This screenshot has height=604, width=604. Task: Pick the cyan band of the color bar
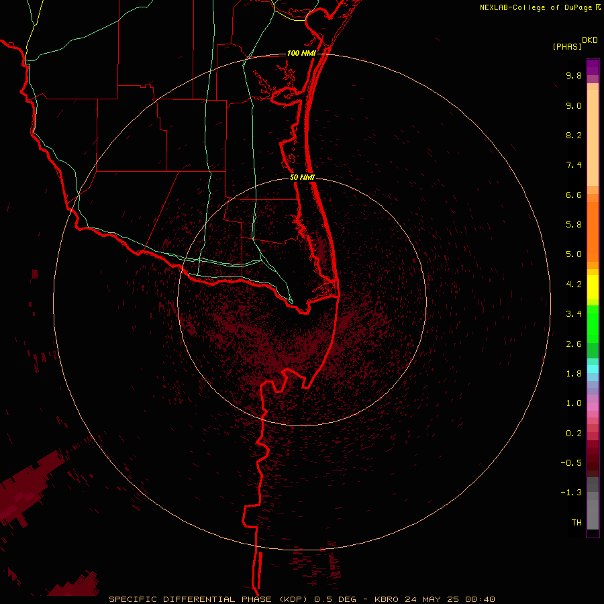(x=593, y=368)
